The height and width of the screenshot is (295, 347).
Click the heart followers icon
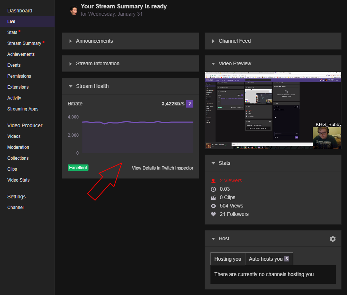tap(213, 214)
